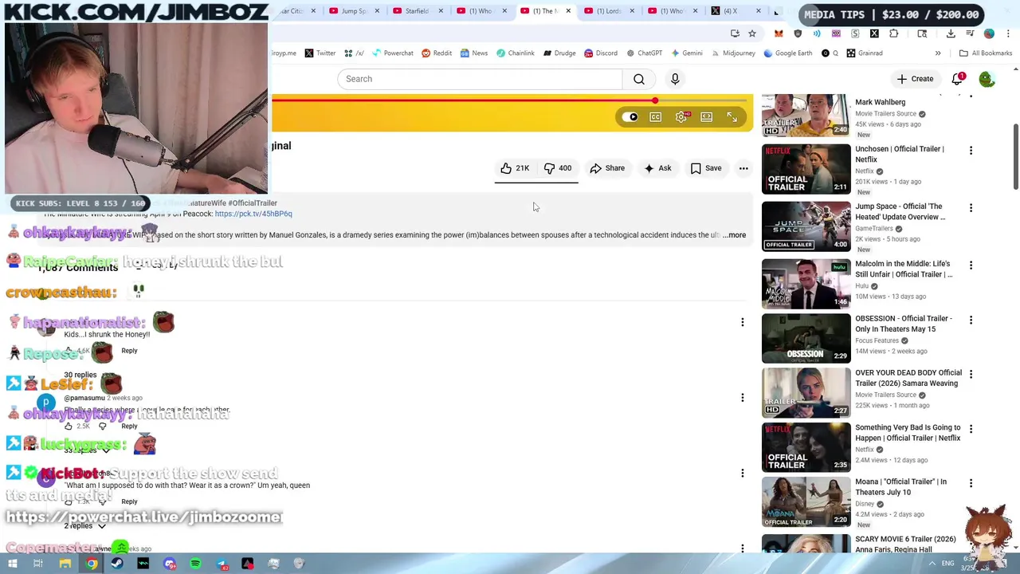Open options for Malcolm in the Middle suggestion
Image resolution: width=1020 pixels, height=574 pixels.
pos(971,265)
